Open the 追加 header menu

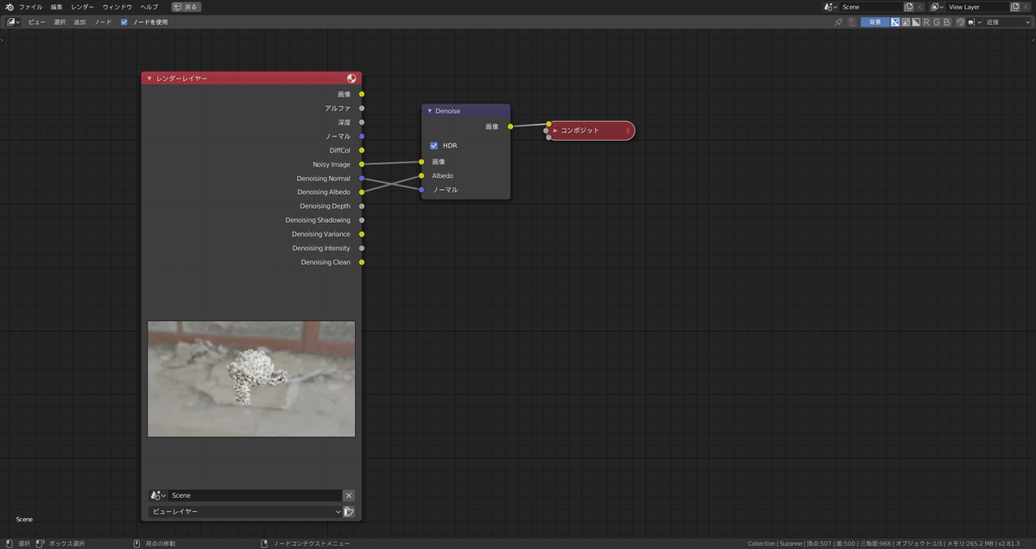79,22
